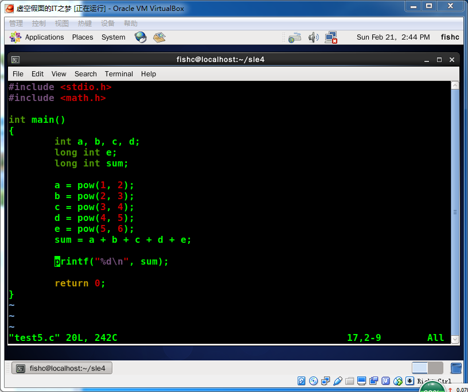Open VirtualBox 视图 menu
This screenshot has height=392, width=468.
coord(62,24)
